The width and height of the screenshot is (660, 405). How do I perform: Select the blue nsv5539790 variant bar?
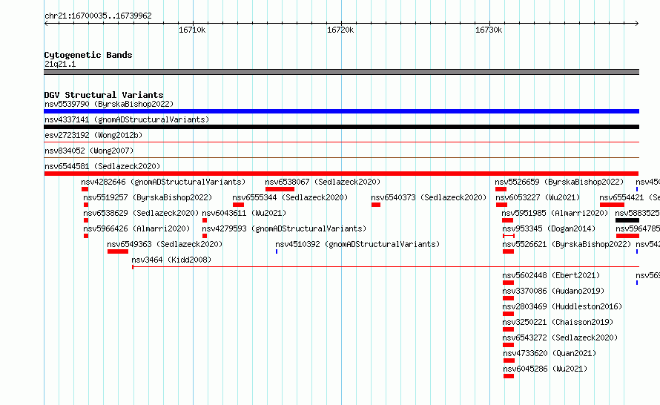(x=341, y=111)
